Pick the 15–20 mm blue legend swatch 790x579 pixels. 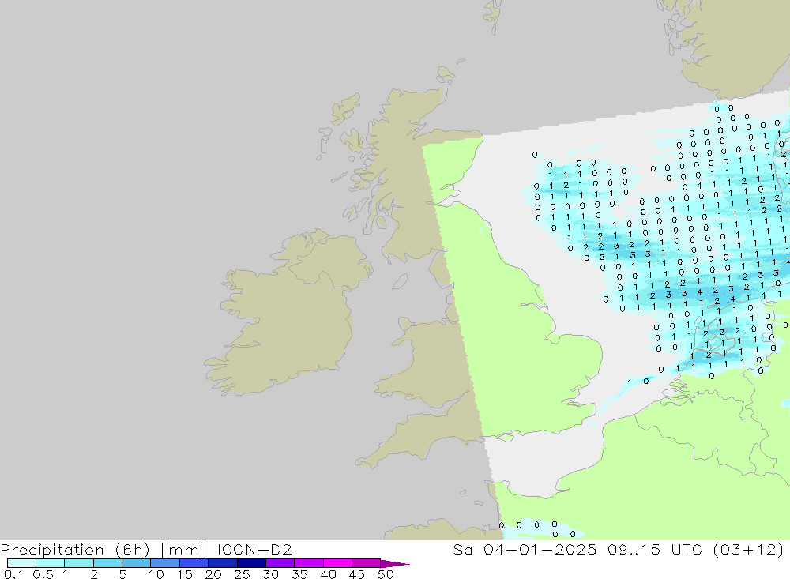tap(194, 563)
